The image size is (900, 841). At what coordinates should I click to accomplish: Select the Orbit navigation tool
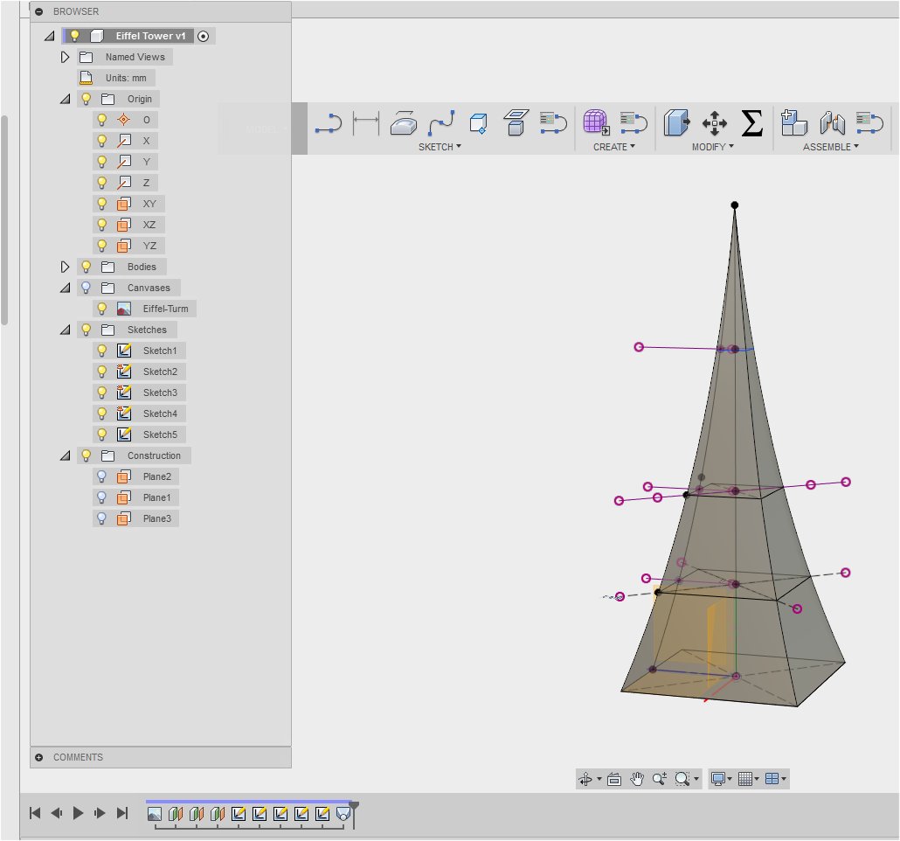tap(585, 779)
